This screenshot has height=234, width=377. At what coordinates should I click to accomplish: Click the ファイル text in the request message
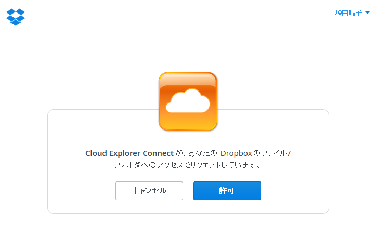pyautogui.click(x=274, y=153)
